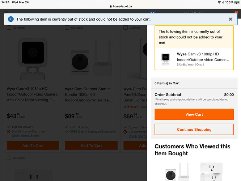Click Continue Shopping button
This screenshot has width=241, height=181.
194,129
